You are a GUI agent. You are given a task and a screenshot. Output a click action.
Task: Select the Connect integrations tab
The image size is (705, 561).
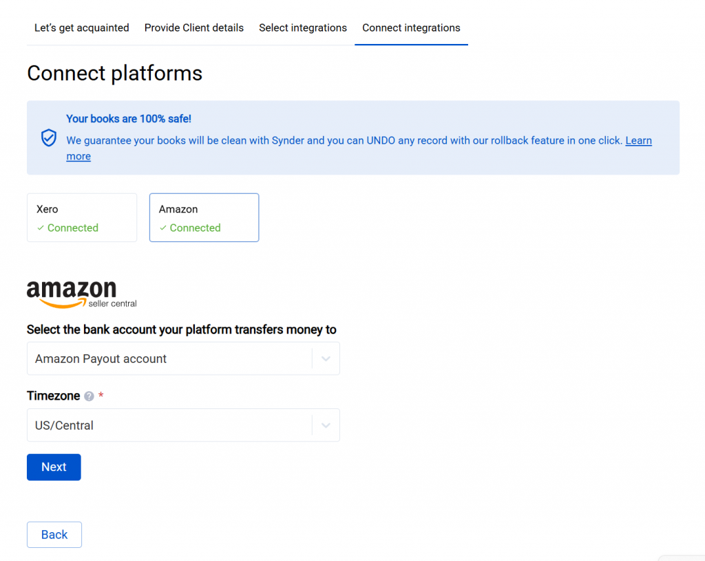click(411, 27)
